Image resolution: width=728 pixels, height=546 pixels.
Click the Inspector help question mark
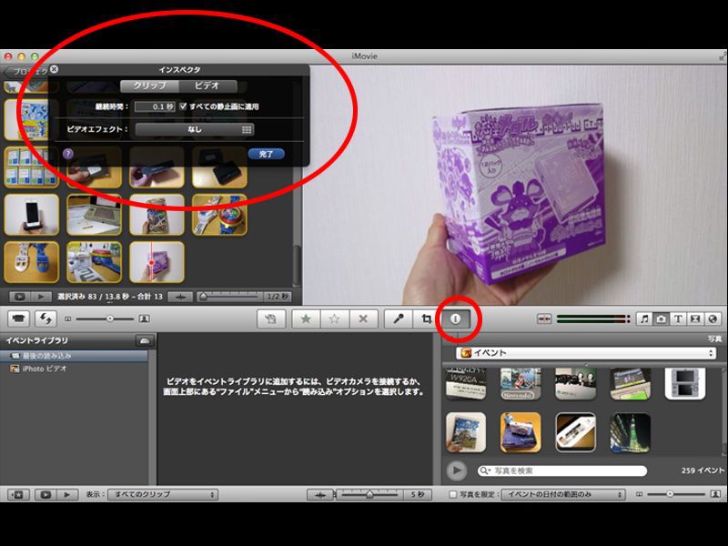pos(68,154)
